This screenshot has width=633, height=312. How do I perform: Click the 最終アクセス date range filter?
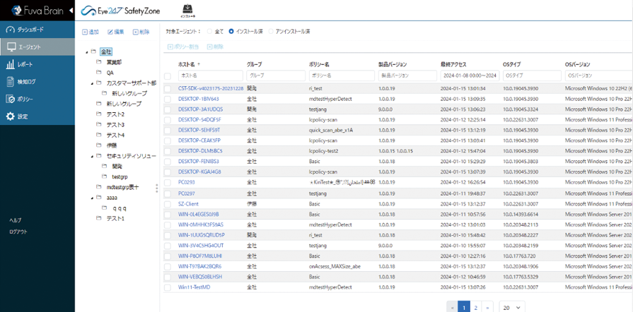click(x=470, y=76)
